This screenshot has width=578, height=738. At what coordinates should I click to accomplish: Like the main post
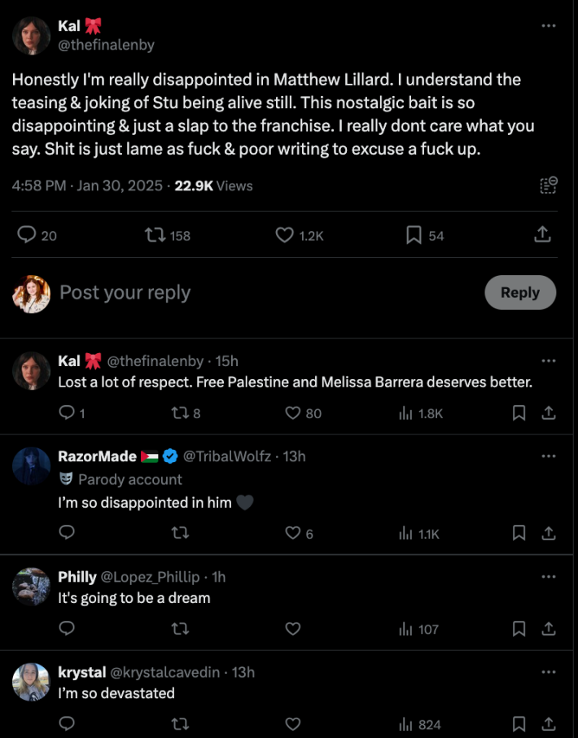[x=283, y=235]
